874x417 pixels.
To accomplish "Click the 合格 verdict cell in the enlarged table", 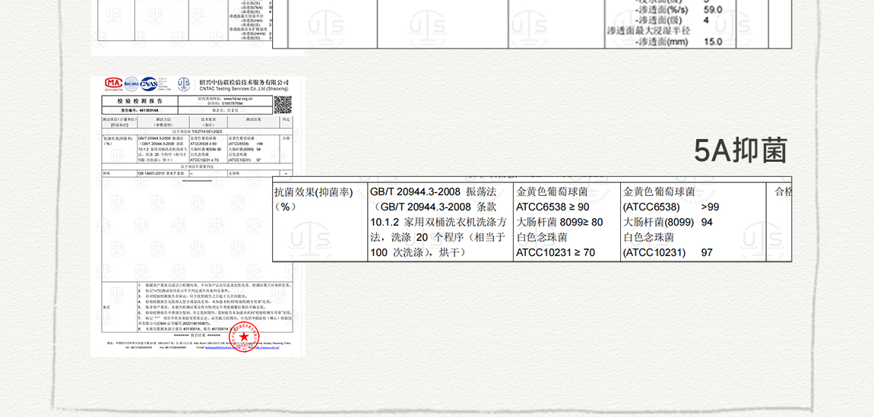I will click(779, 221).
